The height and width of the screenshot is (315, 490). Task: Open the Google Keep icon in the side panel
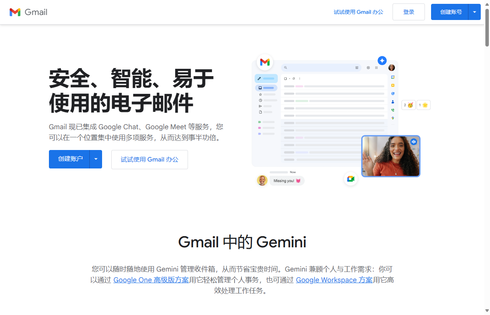coord(393,85)
